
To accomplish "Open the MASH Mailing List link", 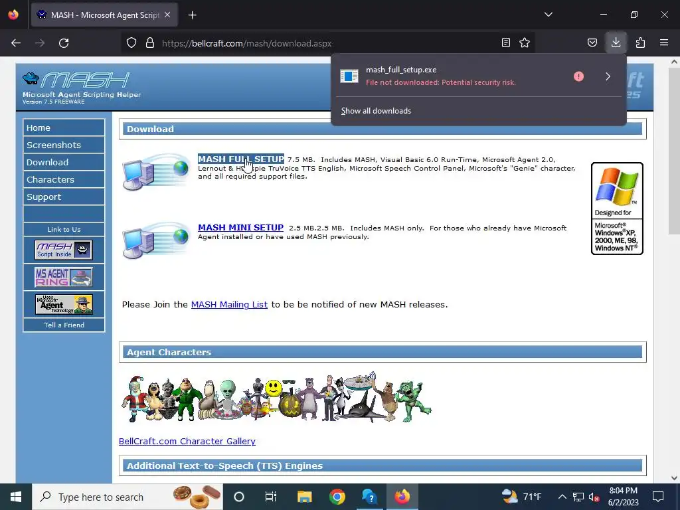I will pos(229,304).
